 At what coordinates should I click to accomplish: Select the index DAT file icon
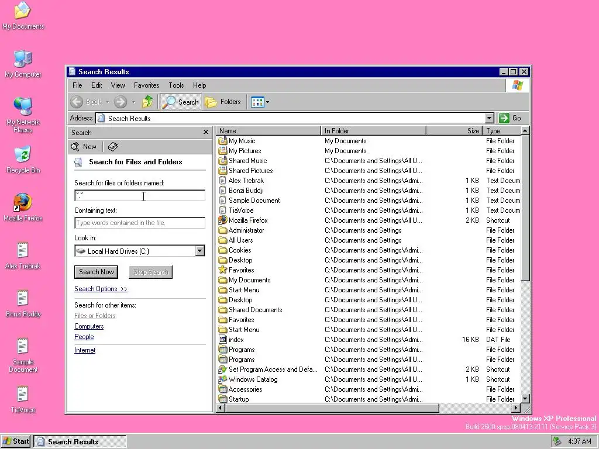pos(223,339)
